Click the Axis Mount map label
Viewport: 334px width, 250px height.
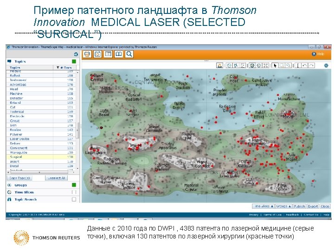[x=292, y=157]
